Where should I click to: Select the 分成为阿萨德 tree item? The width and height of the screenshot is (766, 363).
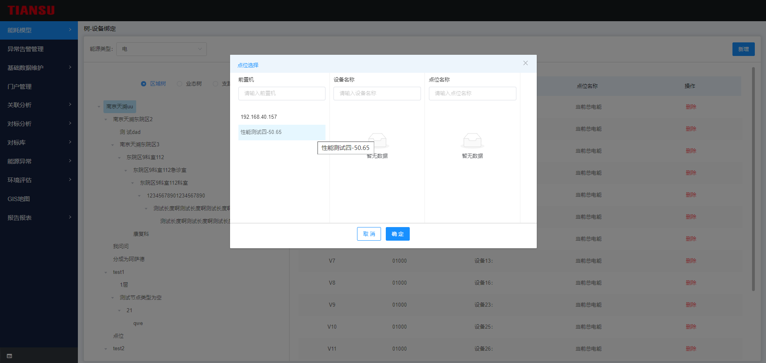point(129,259)
